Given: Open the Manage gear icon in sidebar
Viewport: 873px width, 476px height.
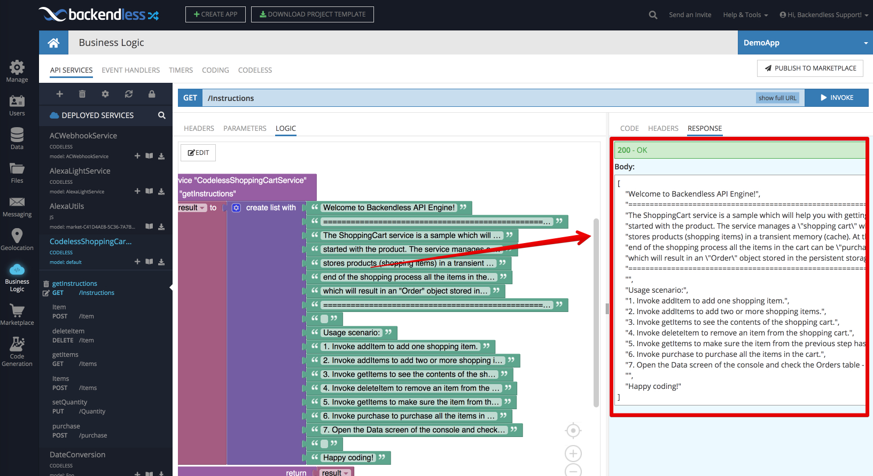Looking at the screenshot, I should 17,67.
